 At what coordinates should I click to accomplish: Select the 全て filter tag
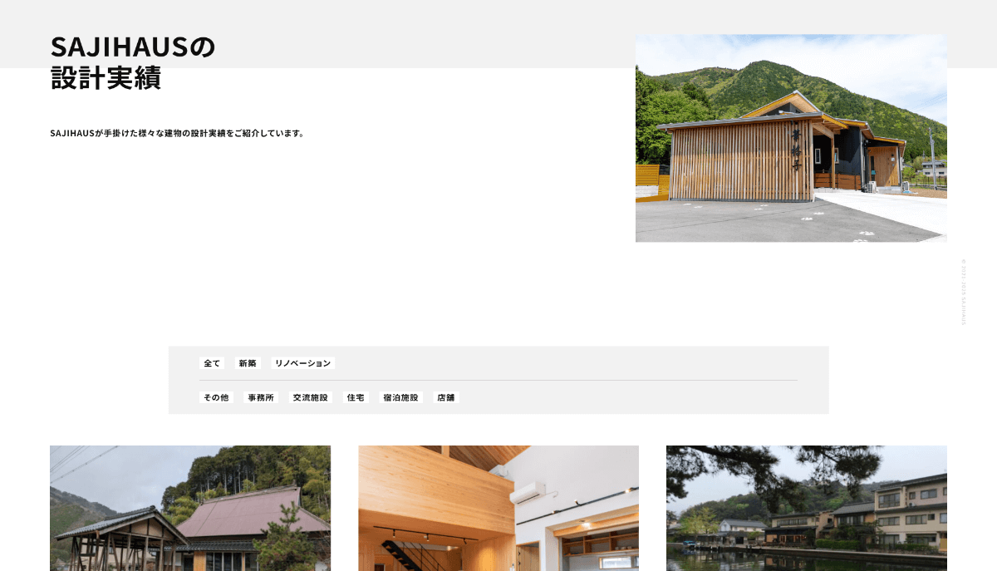point(212,363)
